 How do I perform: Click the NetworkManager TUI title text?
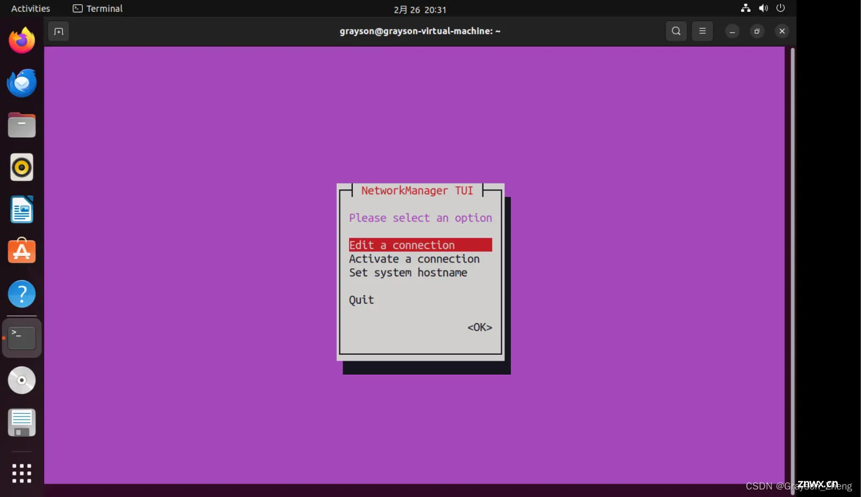(x=417, y=191)
